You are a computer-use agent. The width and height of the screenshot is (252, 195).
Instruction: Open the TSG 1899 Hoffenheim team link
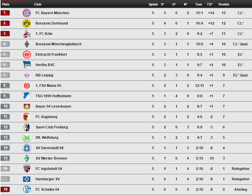53,96
